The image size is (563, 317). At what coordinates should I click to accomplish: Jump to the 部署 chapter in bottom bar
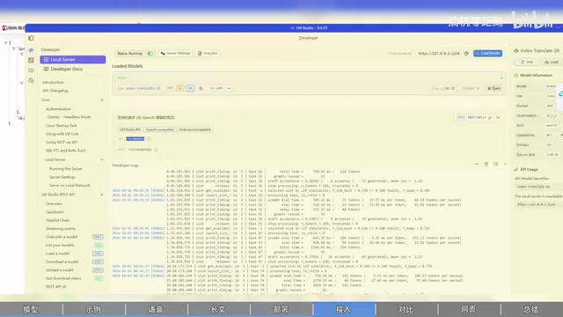(281, 309)
